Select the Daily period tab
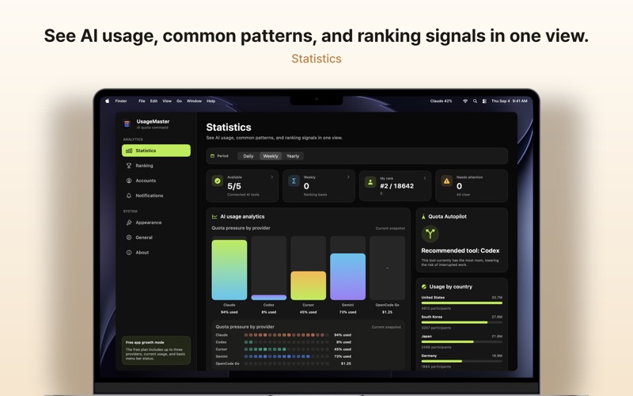 point(248,156)
